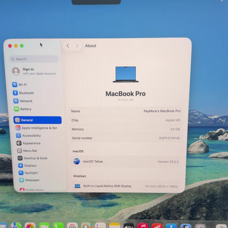Open Wi-Fi settings in sidebar
Viewport: 228px width, 228px height.
(20, 84)
